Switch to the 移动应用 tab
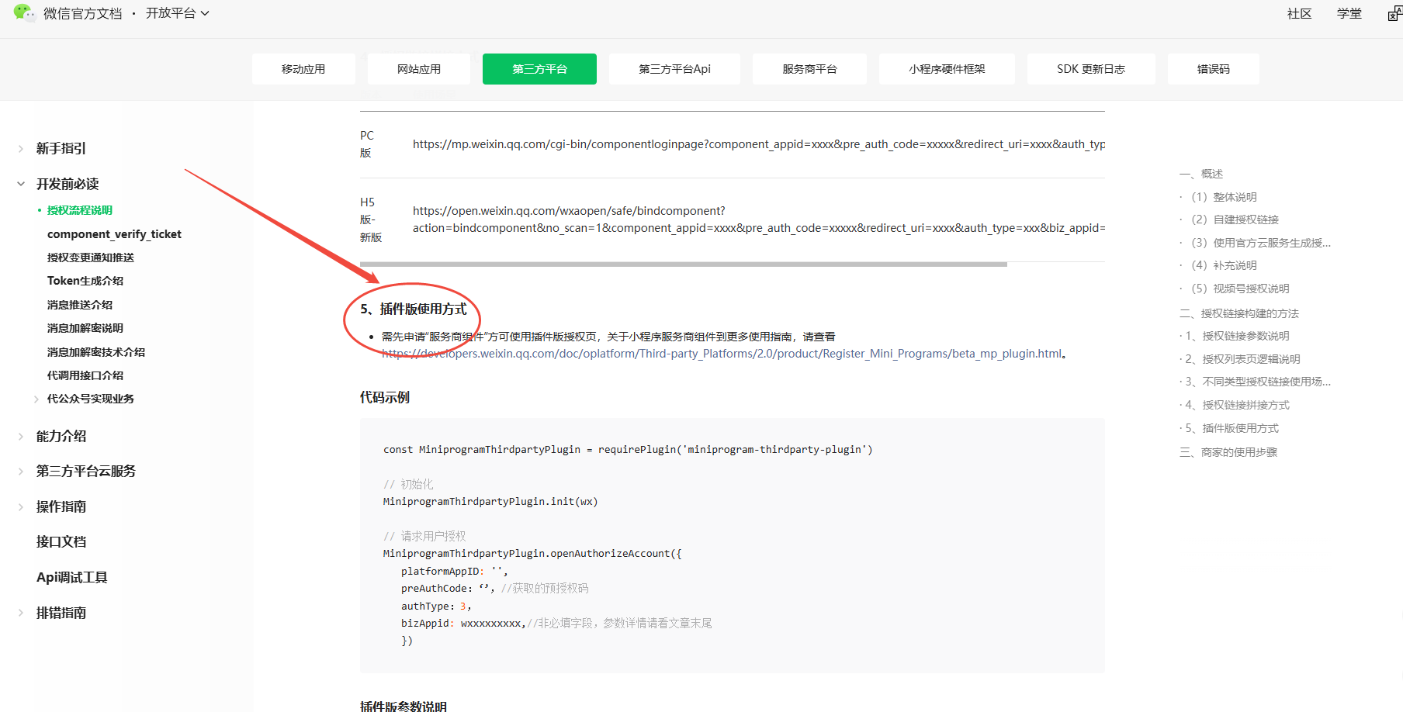This screenshot has height=712, width=1403. tap(303, 69)
